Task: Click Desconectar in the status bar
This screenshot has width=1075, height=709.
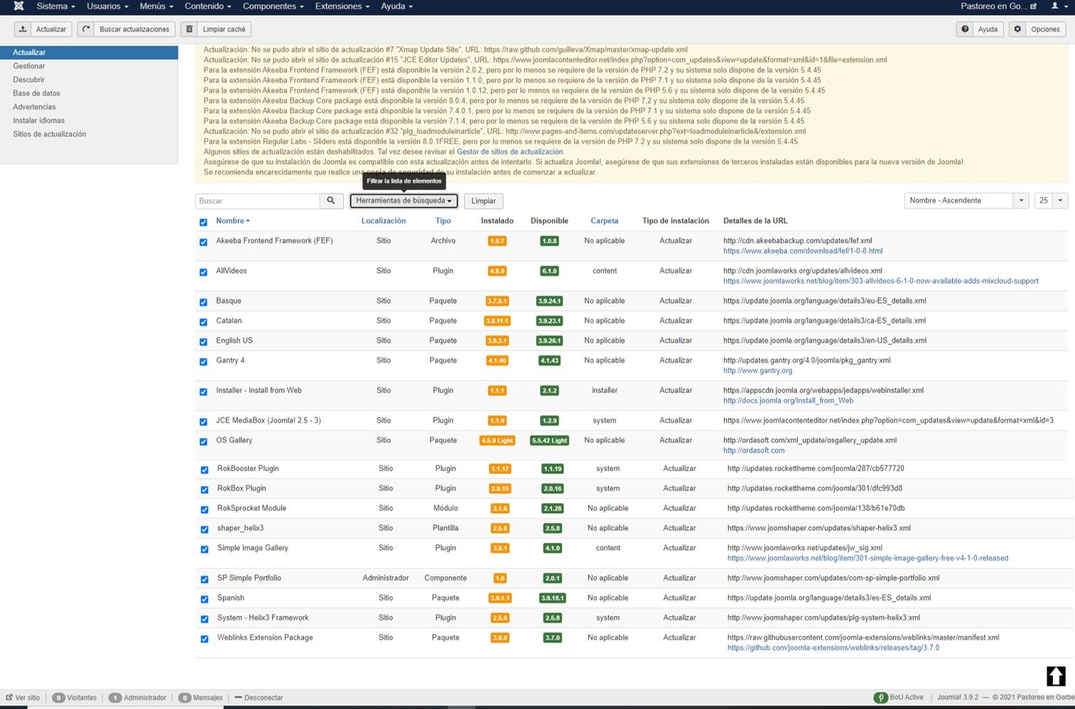Action: [x=259, y=698]
